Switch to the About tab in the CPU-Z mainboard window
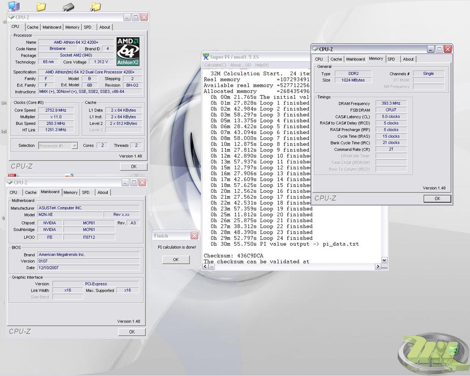 click(x=103, y=192)
